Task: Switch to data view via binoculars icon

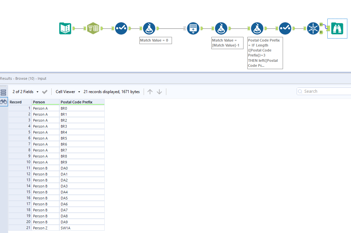Action: [4, 102]
